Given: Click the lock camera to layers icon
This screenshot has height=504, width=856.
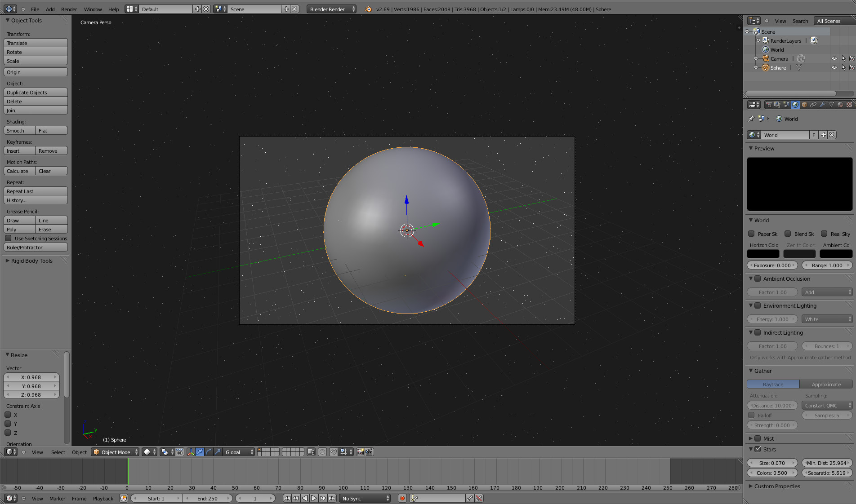Looking at the screenshot, I should (311, 452).
